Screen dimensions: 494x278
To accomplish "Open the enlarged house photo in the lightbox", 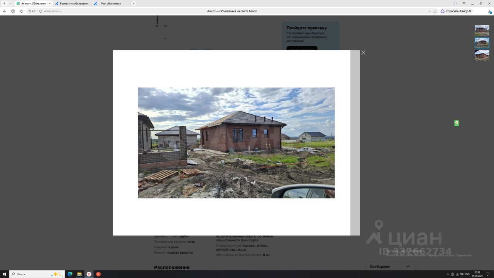I will point(236,143).
